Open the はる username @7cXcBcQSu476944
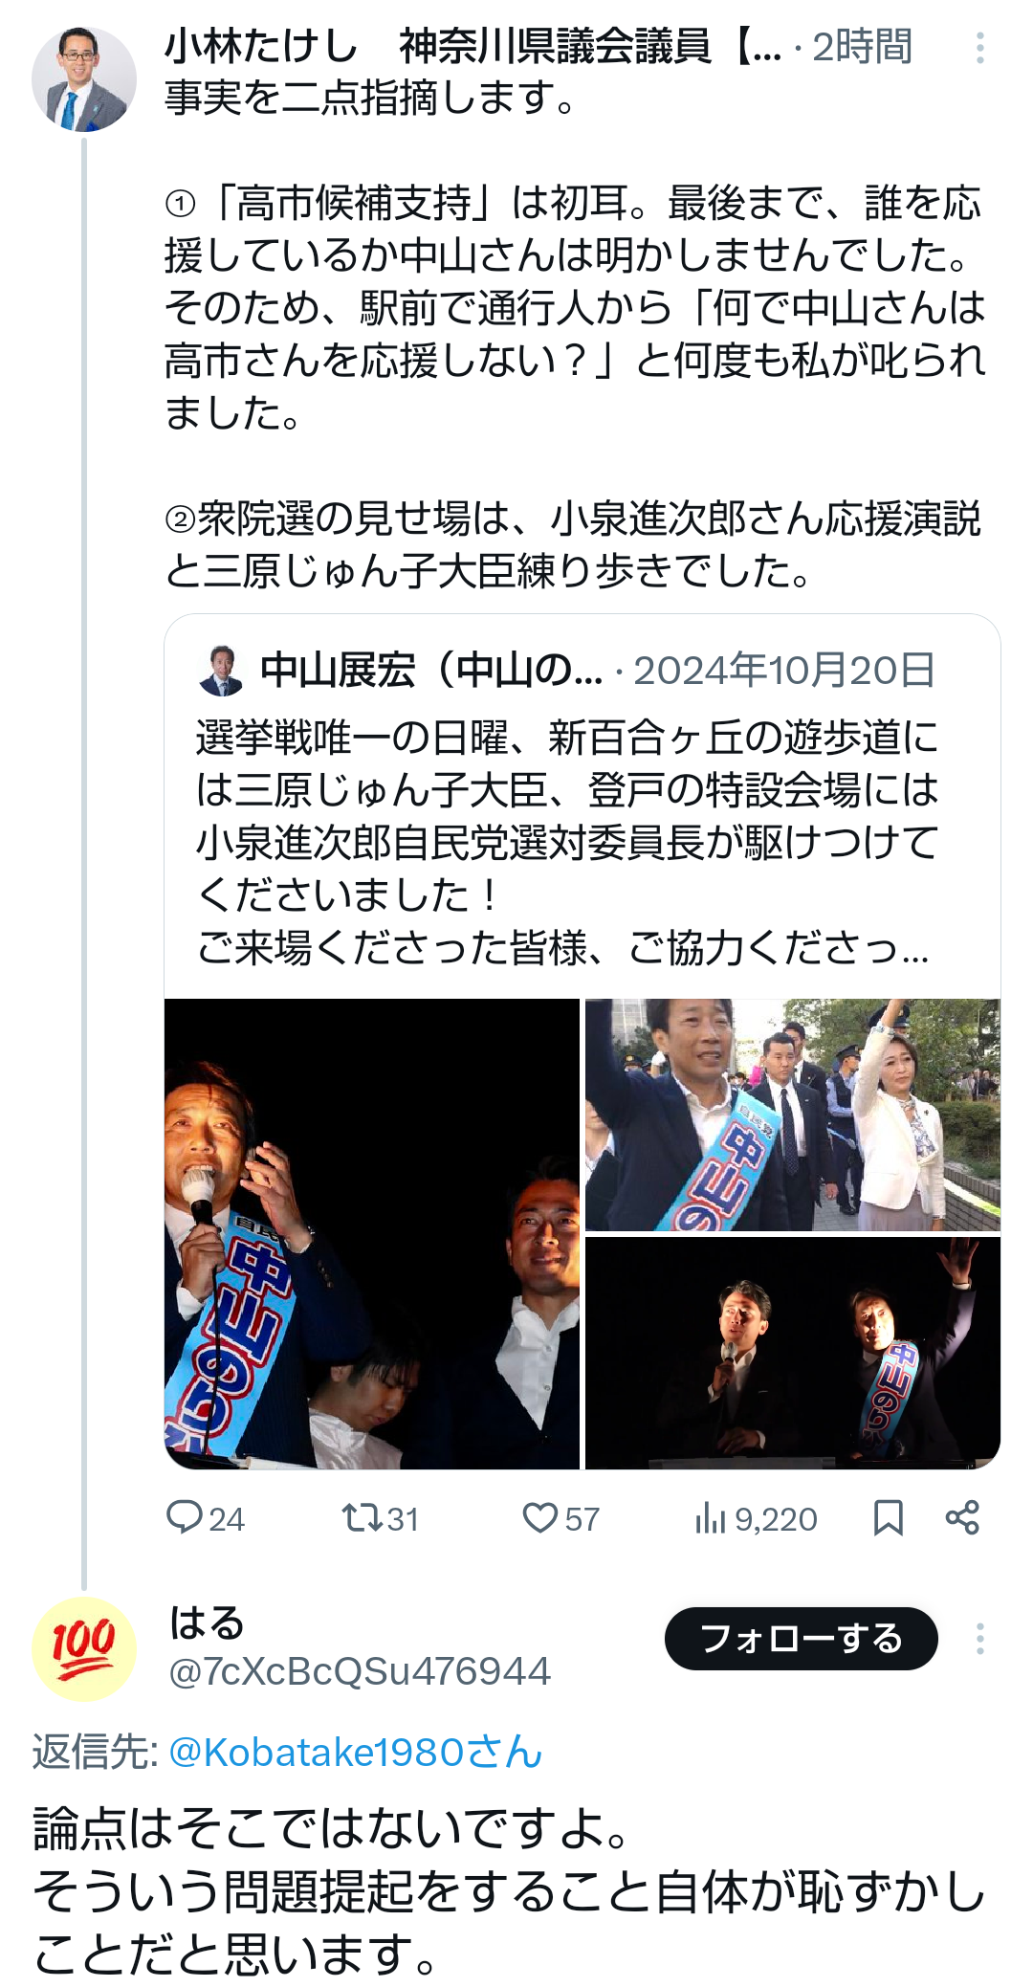This screenshot has width=1033, height=1987. [x=360, y=1671]
